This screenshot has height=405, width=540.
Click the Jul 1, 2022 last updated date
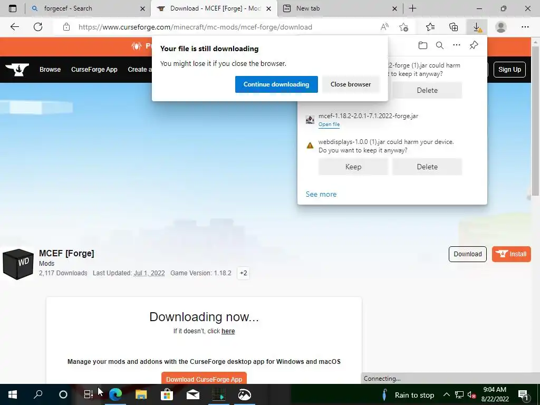[x=149, y=273]
